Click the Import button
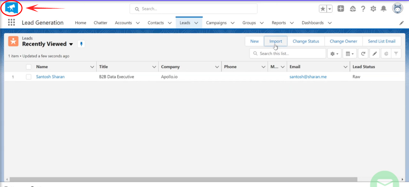 [x=276, y=41]
